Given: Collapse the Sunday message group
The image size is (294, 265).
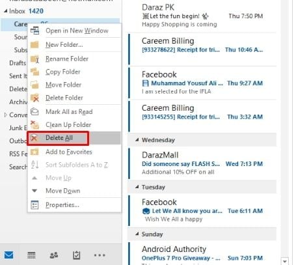Looking at the screenshot, I should pyautogui.click(x=137, y=234).
